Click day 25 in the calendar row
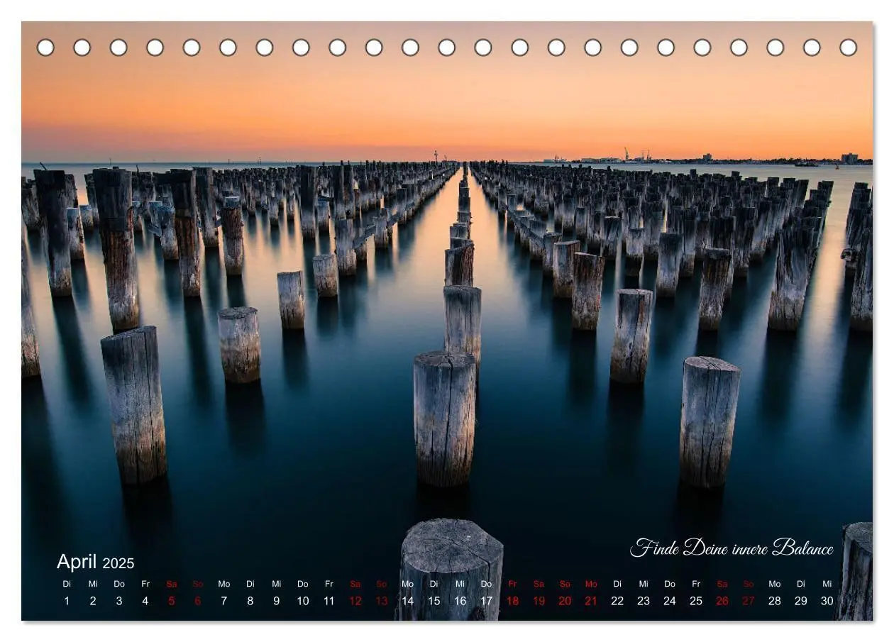Viewport: 894px width, 642px height. click(696, 601)
